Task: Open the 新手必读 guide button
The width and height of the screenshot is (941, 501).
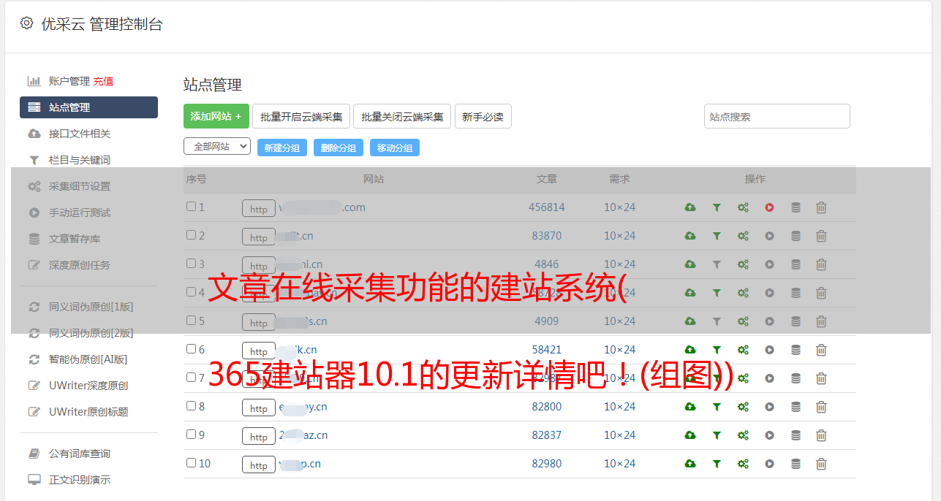Action: pyautogui.click(x=483, y=116)
